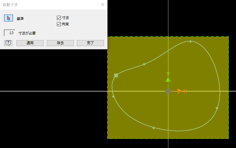Click the 自動寸法 dialog title bar
The height and width of the screenshot is (148, 236).
click(47, 4)
